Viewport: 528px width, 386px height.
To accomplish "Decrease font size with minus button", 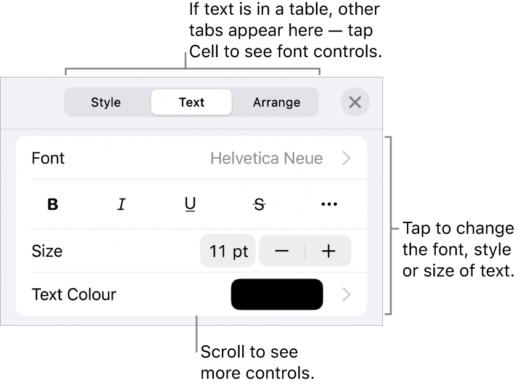I will pos(282,251).
